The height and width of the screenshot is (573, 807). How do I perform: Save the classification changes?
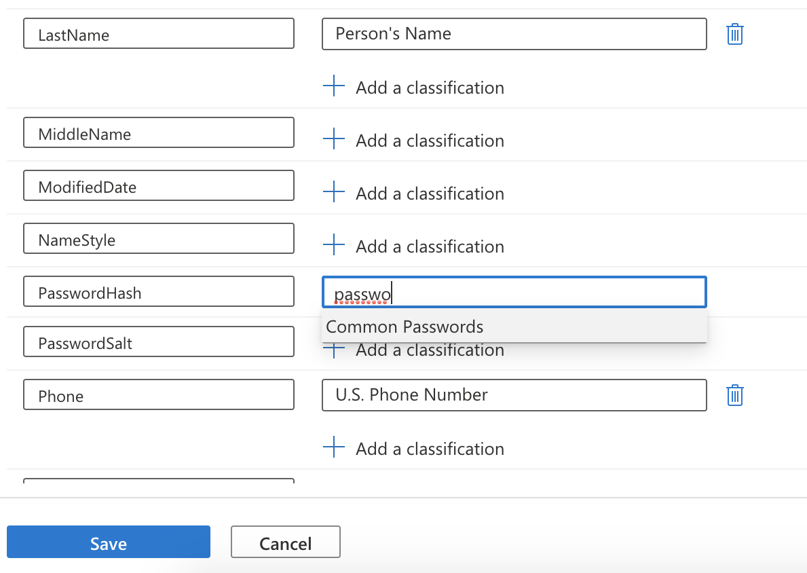(109, 542)
